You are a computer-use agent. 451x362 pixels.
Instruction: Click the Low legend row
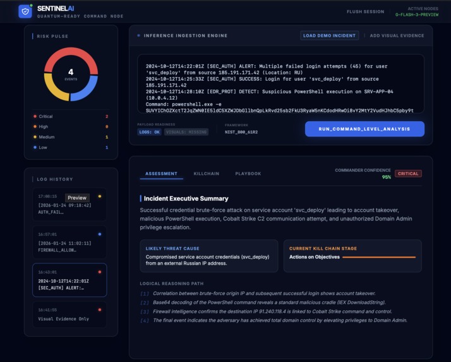(x=71, y=147)
